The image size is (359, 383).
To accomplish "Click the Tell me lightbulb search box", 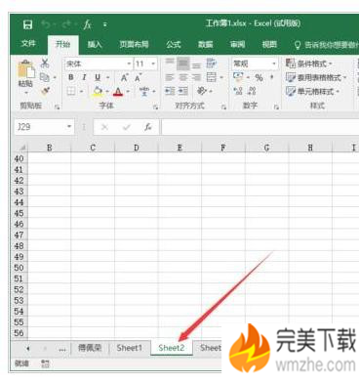I will [325, 45].
